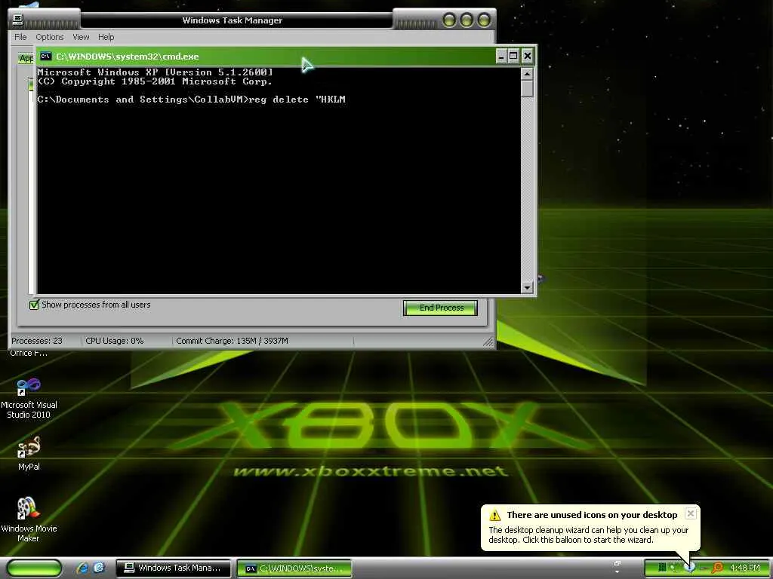Open the Task Manager File menu
The image size is (773, 579).
pyautogui.click(x=20, y=37)
